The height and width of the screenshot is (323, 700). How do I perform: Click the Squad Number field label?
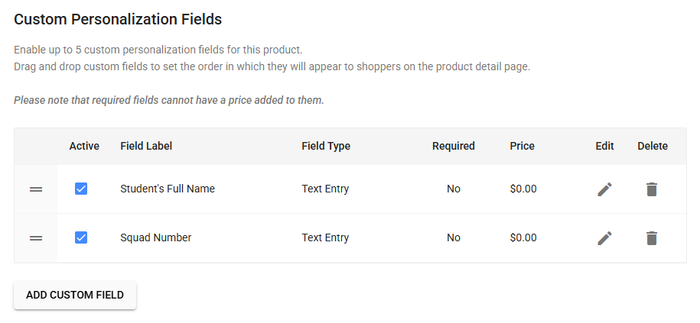pyautogui.click(x=156, y=237)
